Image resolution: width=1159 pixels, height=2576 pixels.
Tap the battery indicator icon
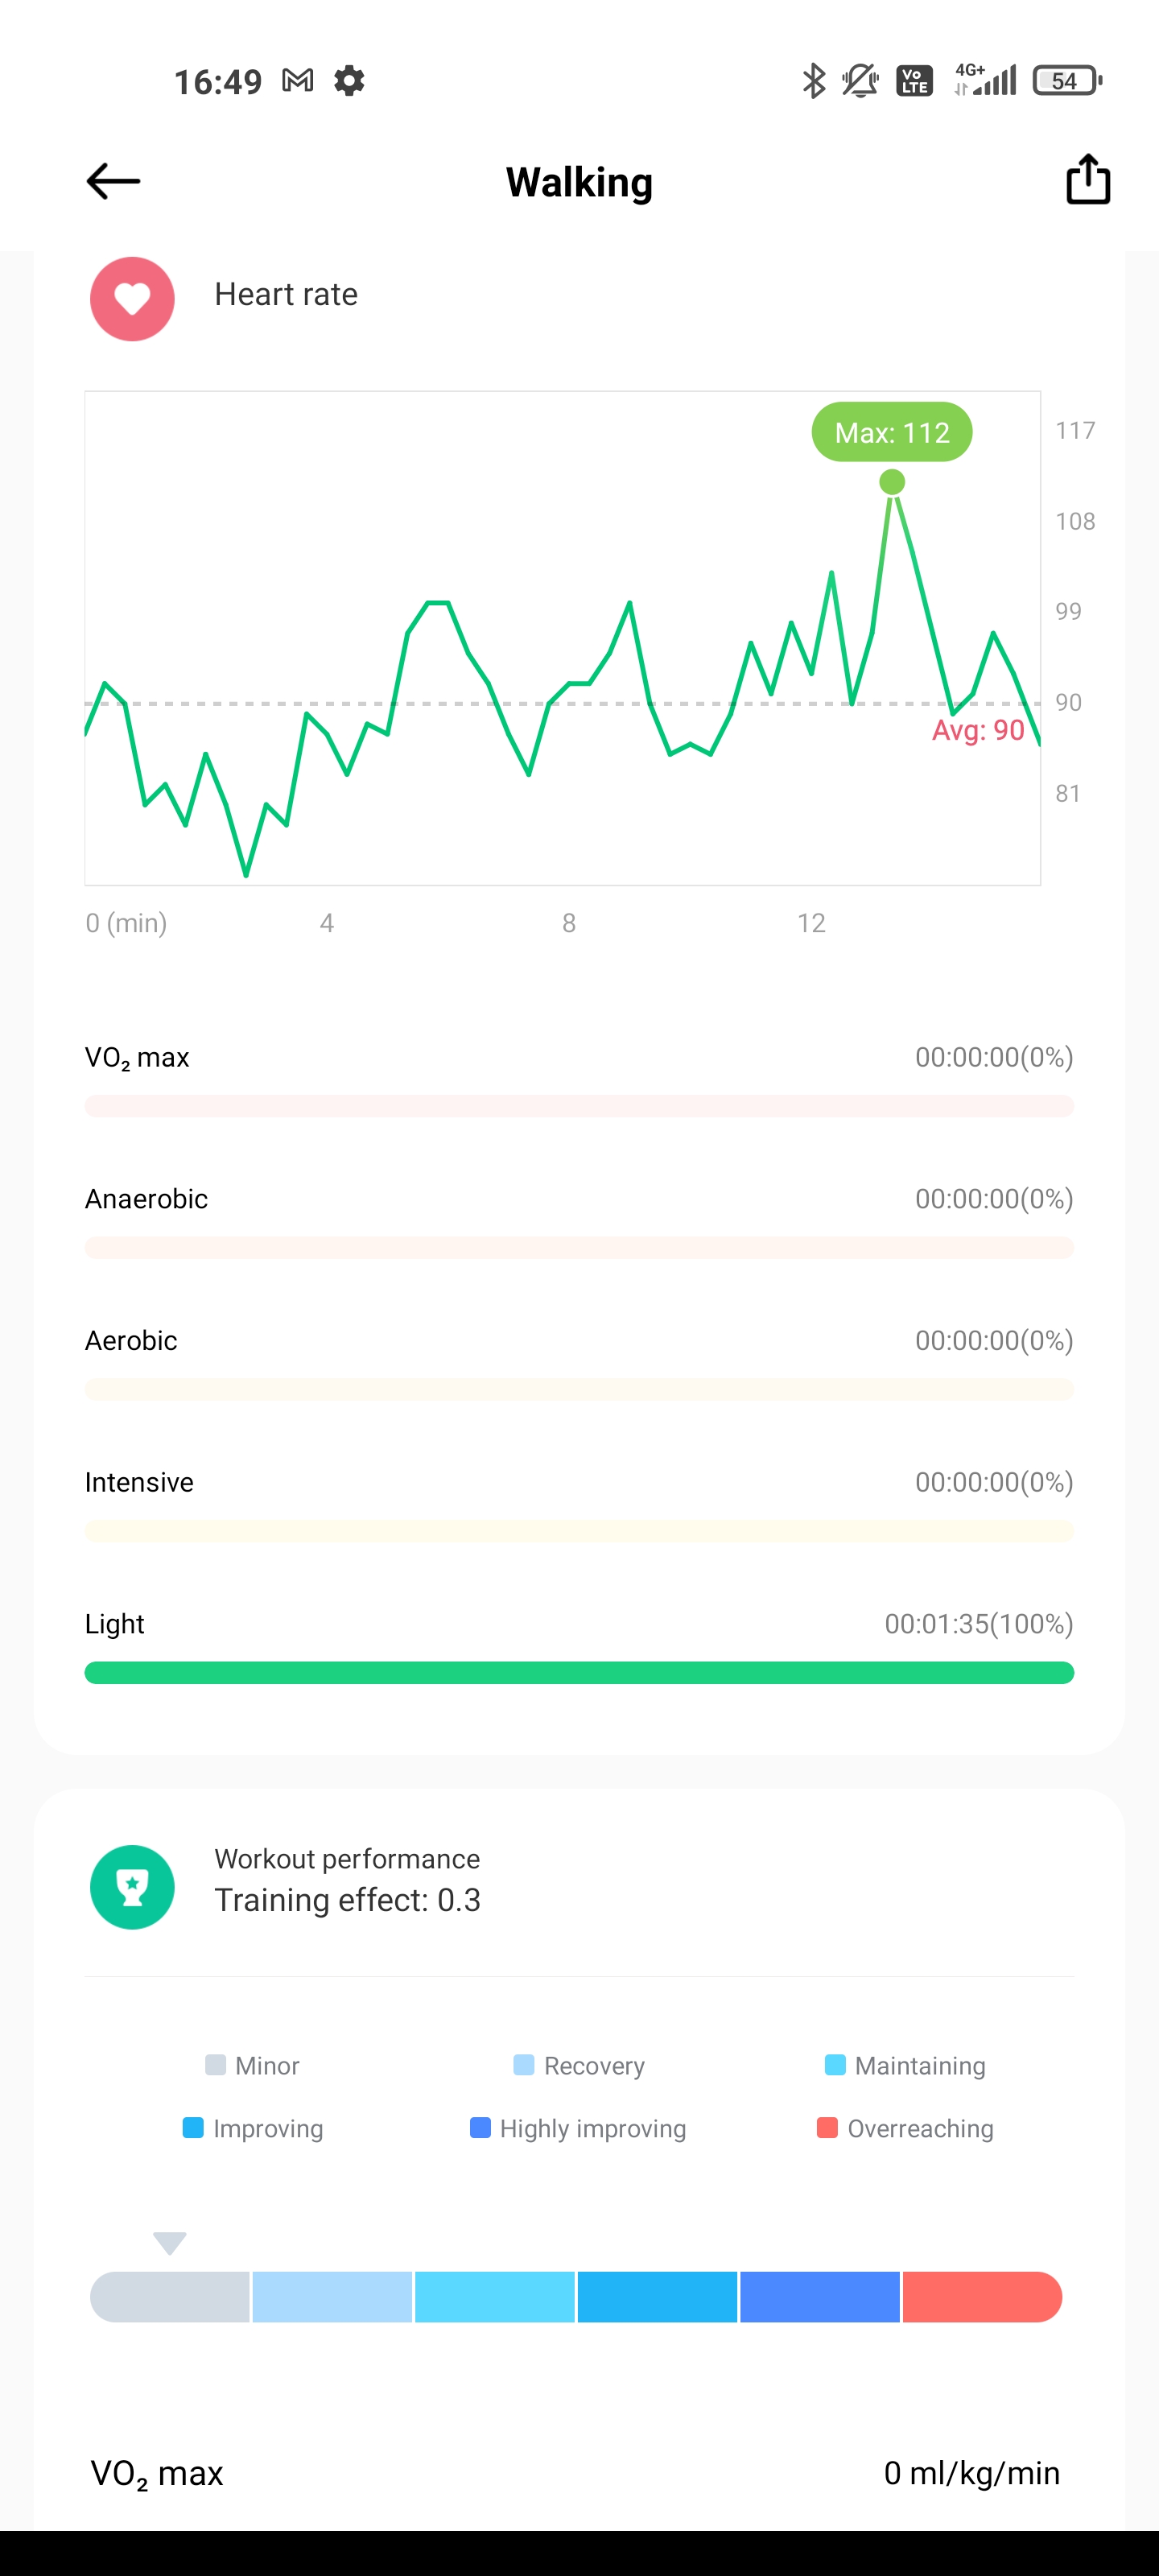click(x=1067, y=80)
